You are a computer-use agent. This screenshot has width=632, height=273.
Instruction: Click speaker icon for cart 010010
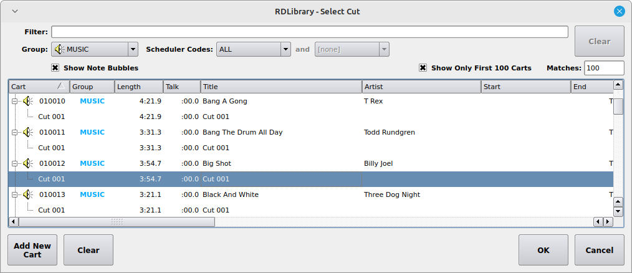click(x=27, y=101)
